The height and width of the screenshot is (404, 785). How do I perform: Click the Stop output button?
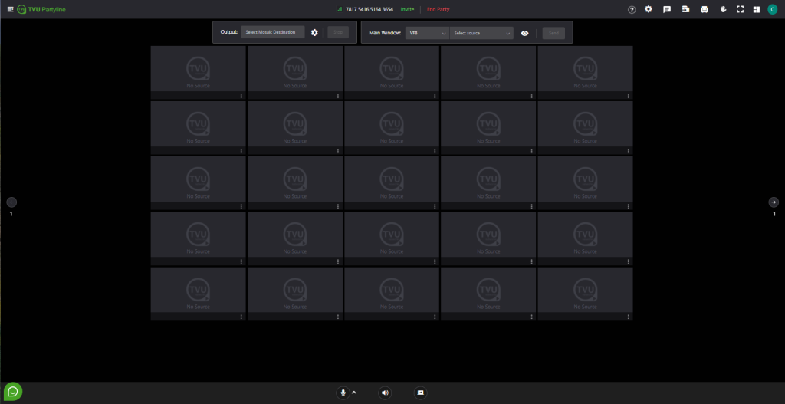(x=338, y=32)
